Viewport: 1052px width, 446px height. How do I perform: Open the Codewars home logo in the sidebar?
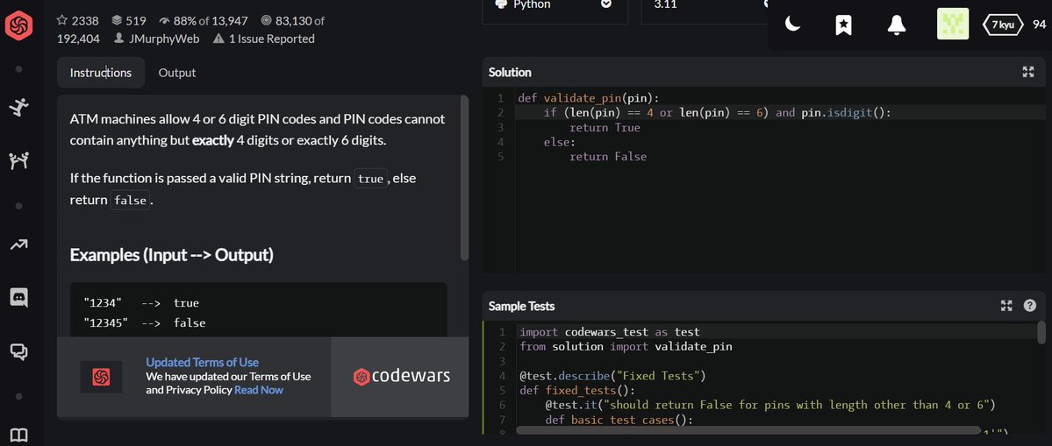click(18, 26)
